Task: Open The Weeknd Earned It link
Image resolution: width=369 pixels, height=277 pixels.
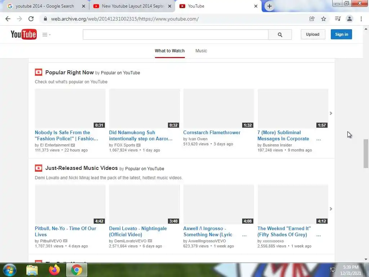Action: point(284,232)
